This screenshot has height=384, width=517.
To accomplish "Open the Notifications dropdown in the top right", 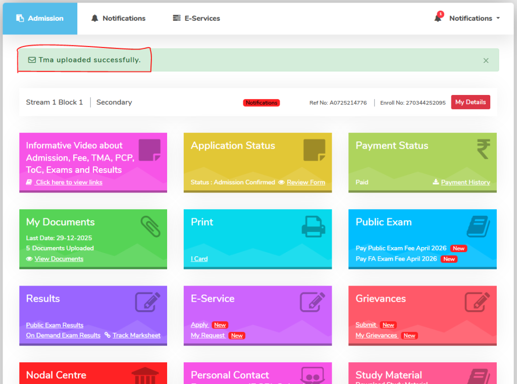I will [471, 18].
